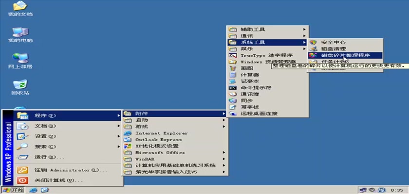Expand the WinRAR submenu arrow
This screenshot has height=194, width=409.
pyautogui.click(x=224, y=159)
